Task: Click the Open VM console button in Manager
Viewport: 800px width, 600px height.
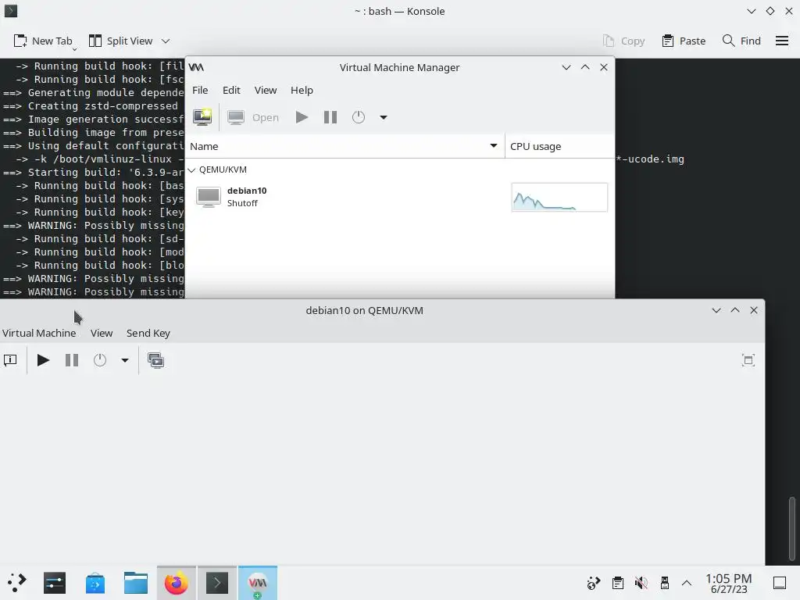Action: 253,117
